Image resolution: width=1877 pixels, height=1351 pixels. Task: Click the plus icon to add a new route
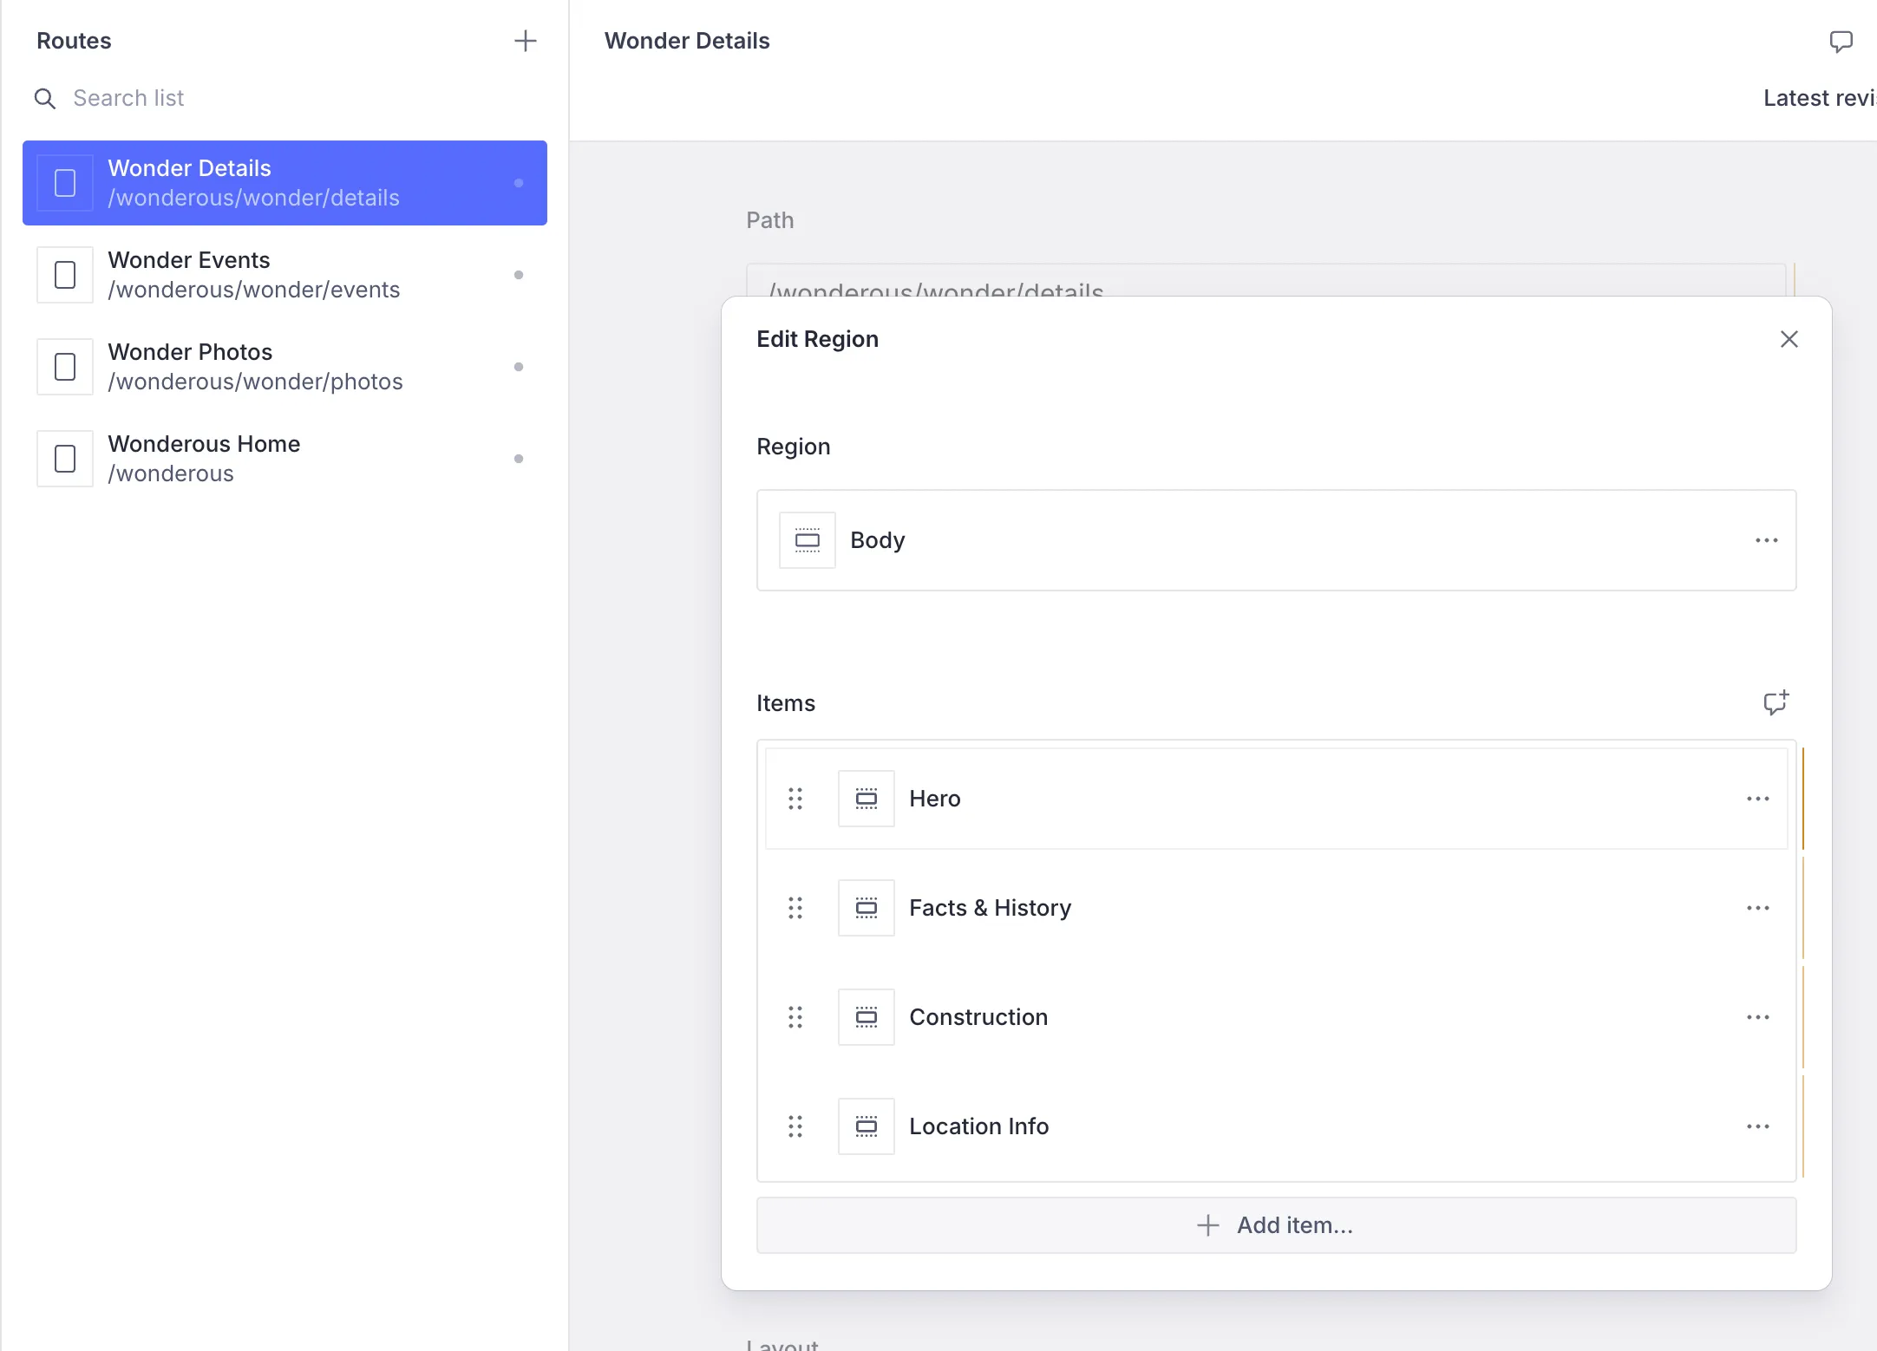click(526, 41)
